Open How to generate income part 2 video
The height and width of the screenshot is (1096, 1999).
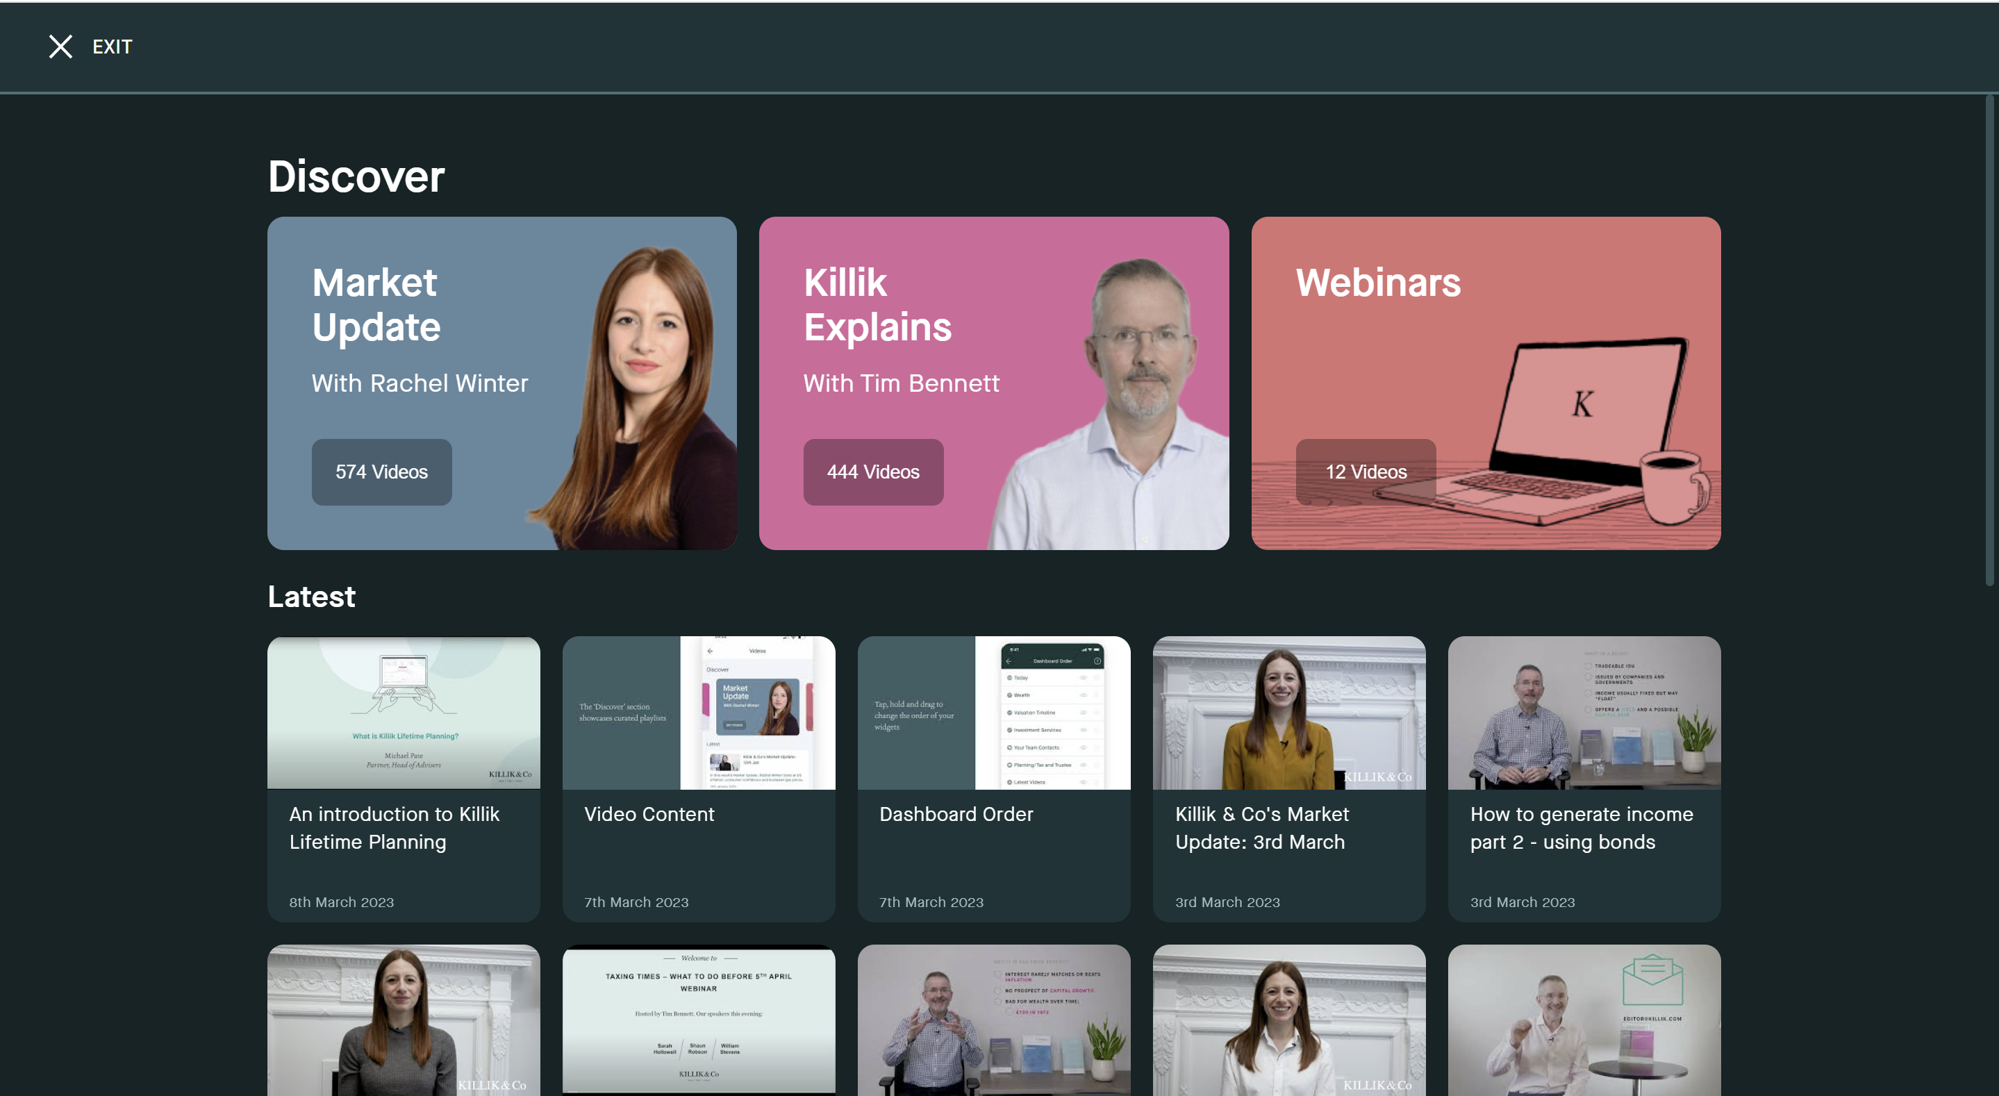(x=1584, y=712)
